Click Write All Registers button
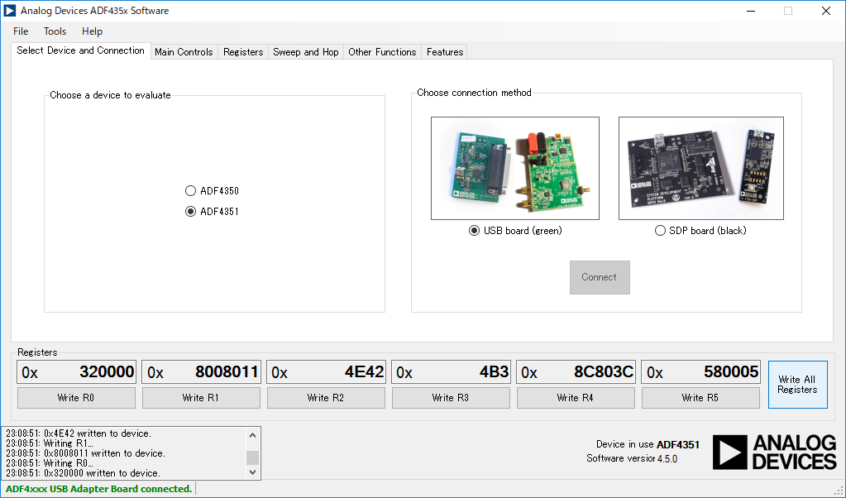Image resolution: width=846 pixels, height=498 pixels. click(x=797, y=385)
